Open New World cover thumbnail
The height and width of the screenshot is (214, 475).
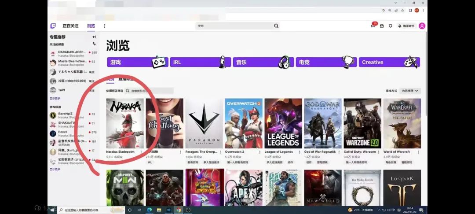323,188
